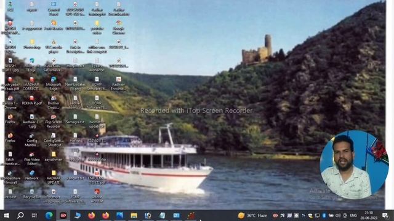
Task: Select the AADHAR CORRECTI pdf file
Action: [x=32, y=83]
